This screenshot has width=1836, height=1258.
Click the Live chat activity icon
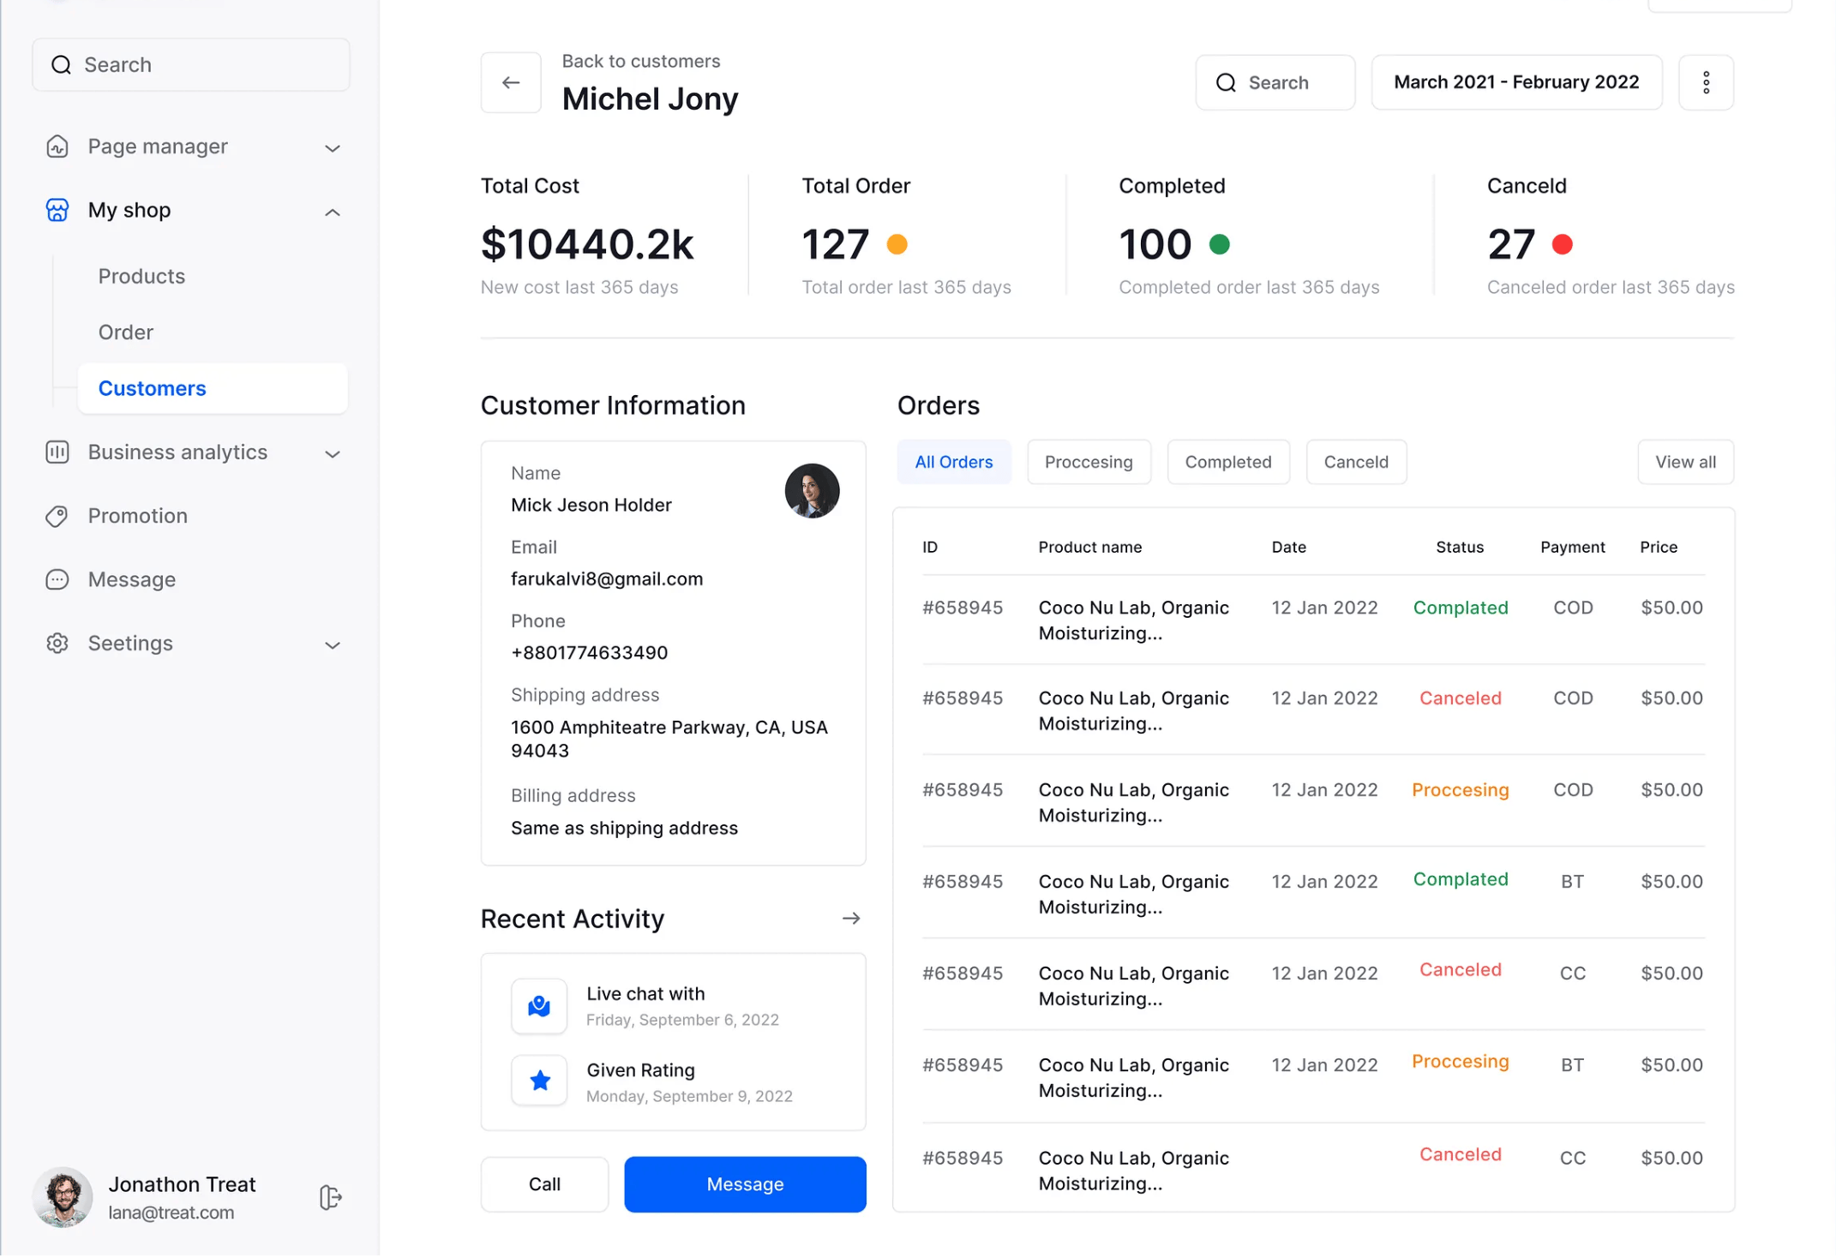click(539, 1006)
